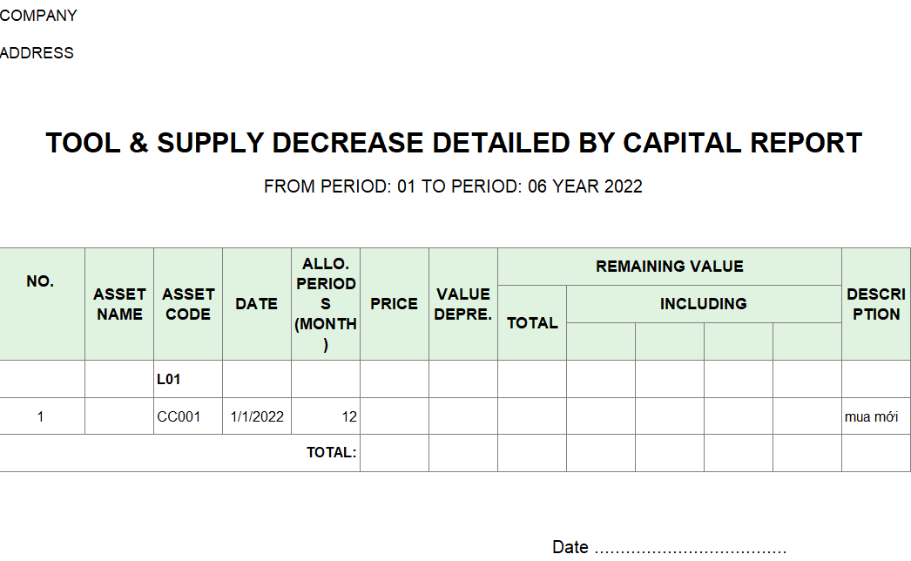911x561 pixels.
Task: Click the 1/1/2022 date cell
Action: [x=257, y=416]
